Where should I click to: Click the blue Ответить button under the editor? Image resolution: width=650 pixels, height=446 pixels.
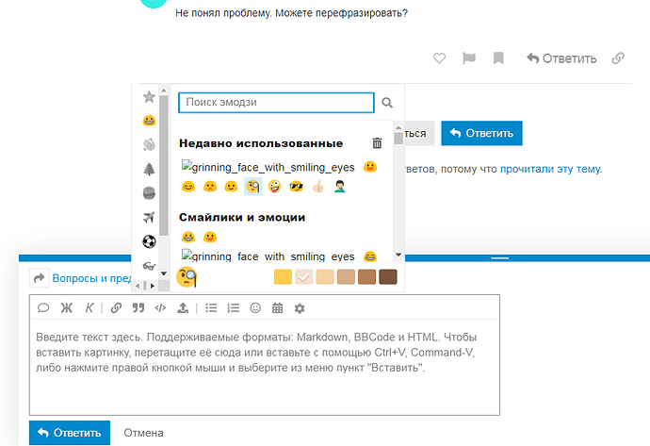coord(70,433)
